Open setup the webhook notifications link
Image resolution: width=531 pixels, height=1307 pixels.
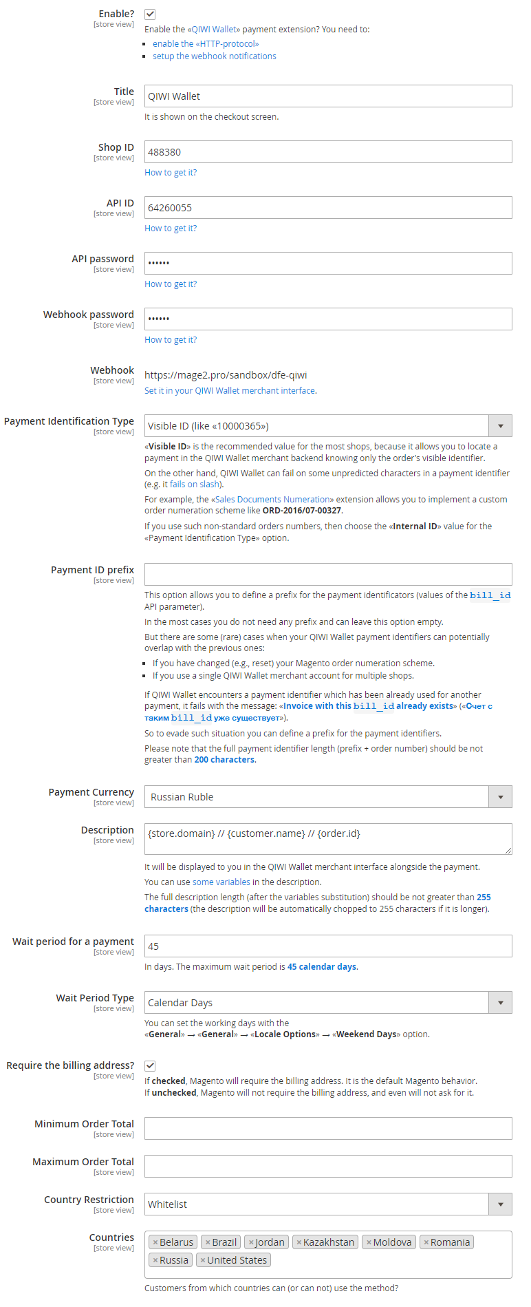pos(215,56)
